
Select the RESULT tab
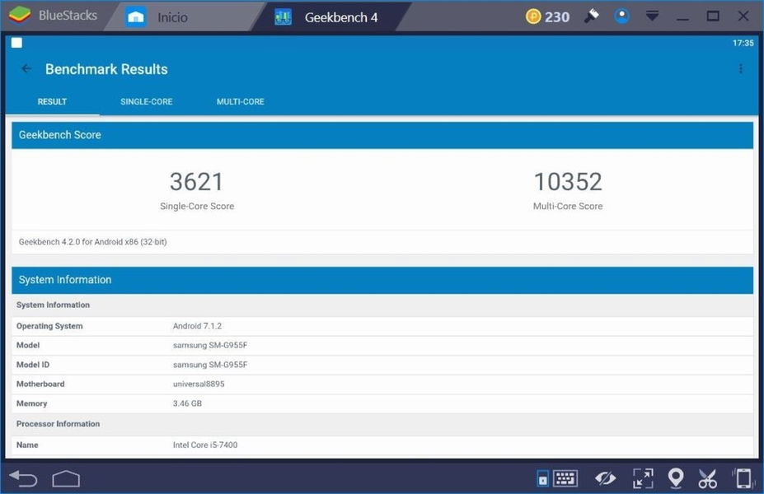[52, 102]
